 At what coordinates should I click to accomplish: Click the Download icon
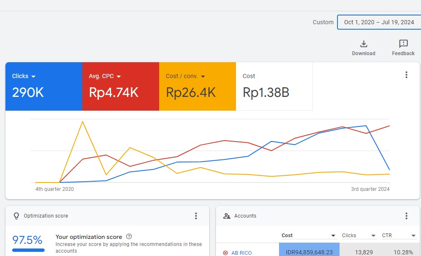pyautogui.click(x=363, y=44)
